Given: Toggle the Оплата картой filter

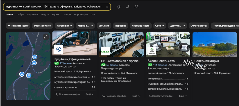Looking at the screenshot, I should 199,26.
